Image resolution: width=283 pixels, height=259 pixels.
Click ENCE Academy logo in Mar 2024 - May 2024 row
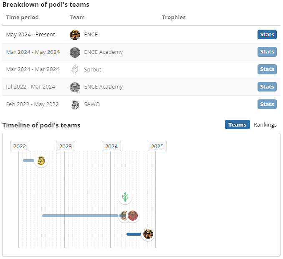click(75, 52)
